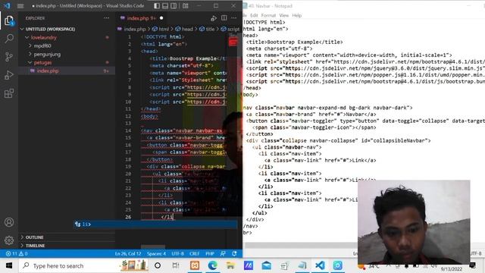Click title breadcrumb segment
This screenshot has width=485, height=273.
[207, 29]
